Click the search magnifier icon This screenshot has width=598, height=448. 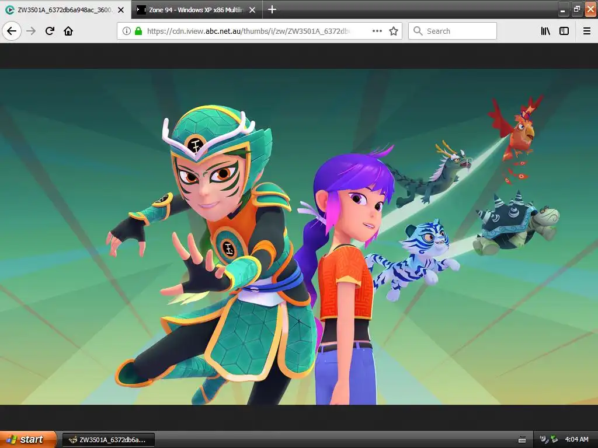(418, 31)
